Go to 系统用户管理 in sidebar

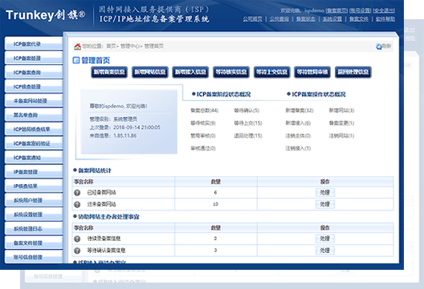(x=34, y=200)
